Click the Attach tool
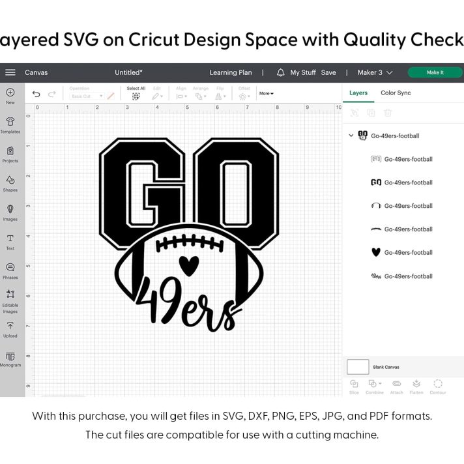The width and height of the screenshot is (464, 464). point(396,387)
